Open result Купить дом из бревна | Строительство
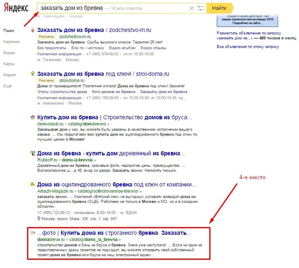The width and height of the screenshot is (299, 268). pyautogui.click(x=115, y=117)
